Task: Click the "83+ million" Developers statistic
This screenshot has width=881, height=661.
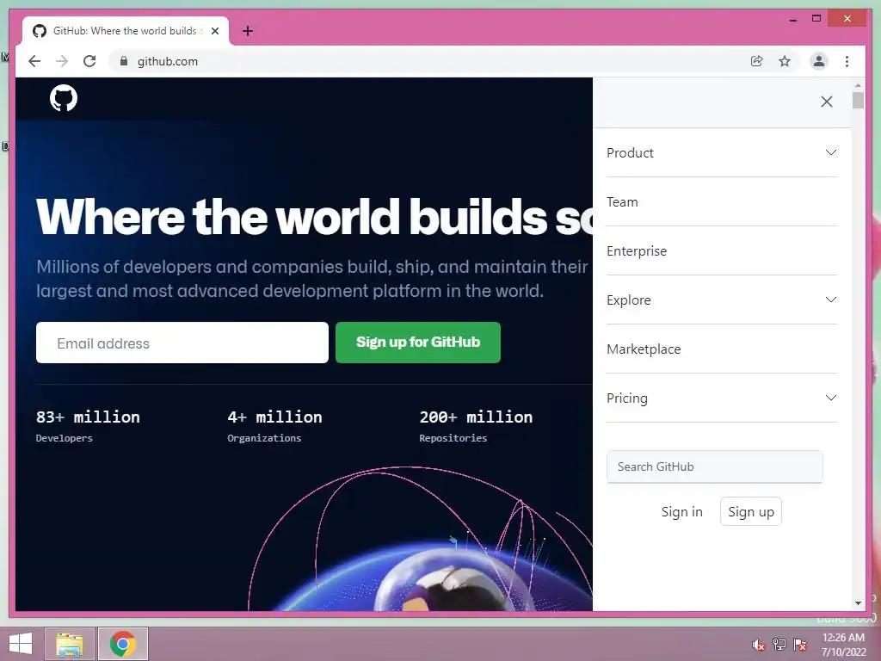Action: coord(88,426)
